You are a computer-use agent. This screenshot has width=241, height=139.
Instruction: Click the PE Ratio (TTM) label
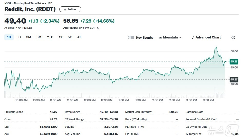135,127
